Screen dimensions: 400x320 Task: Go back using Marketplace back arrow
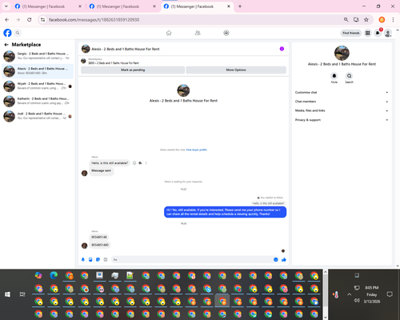6,45
